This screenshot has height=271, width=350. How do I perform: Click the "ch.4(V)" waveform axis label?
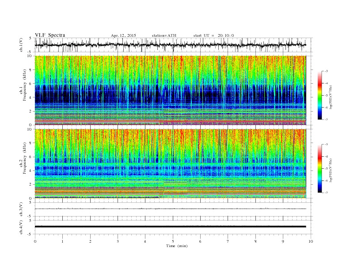[21, 227]
